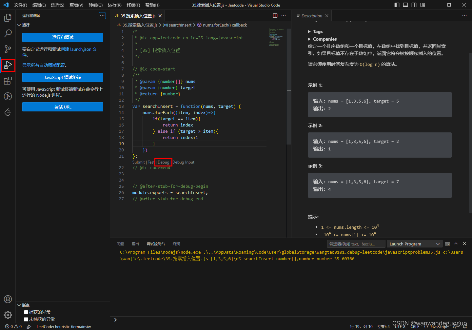The image size is (472, 330).
Task: Split the editor to the right
Action: [x=275, y=16]
